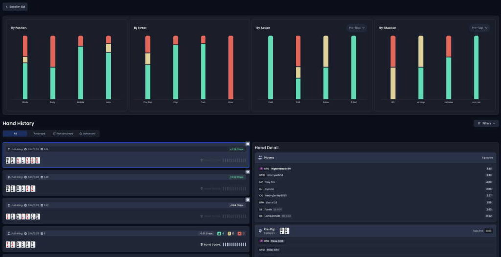Open the By Action Pre-flop dropdown
Screen dimensions: 501x257
tap(357, 28)
